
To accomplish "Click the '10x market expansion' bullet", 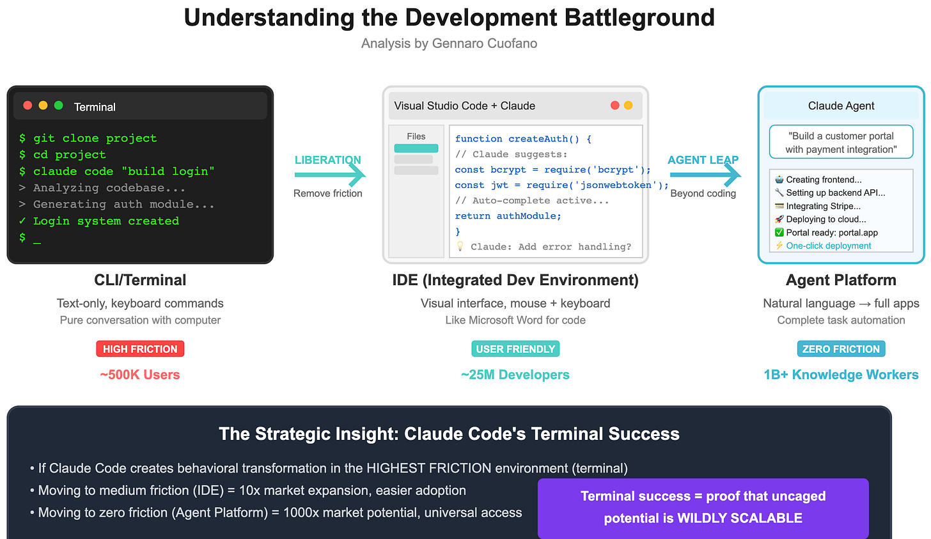I will pyautogui.click(x=248, y=490).
